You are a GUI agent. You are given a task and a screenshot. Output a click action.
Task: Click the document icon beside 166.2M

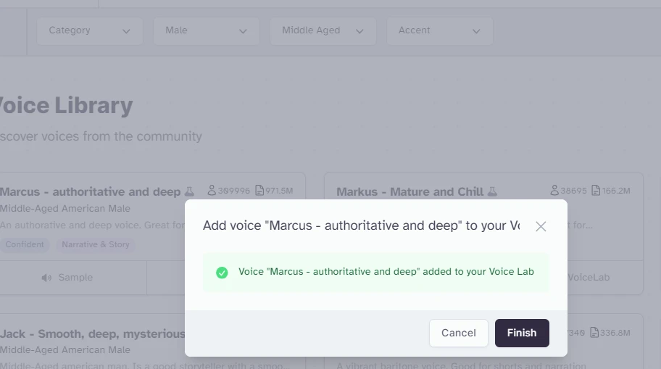click(596, 190)
